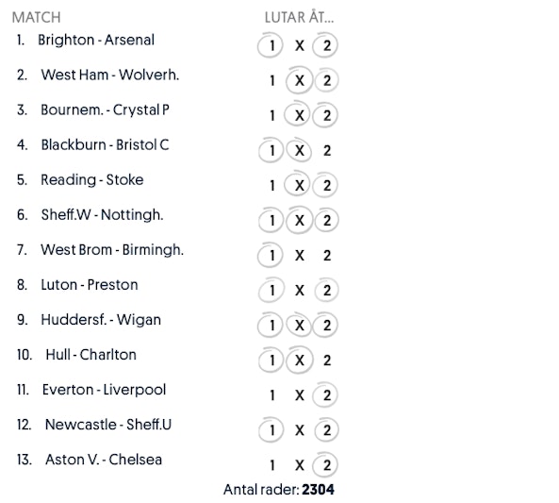This screenshot has width=559, height=503.
Task: Toggle circled 2 for Bournem. - Crystal P
Action: (325, 115)
